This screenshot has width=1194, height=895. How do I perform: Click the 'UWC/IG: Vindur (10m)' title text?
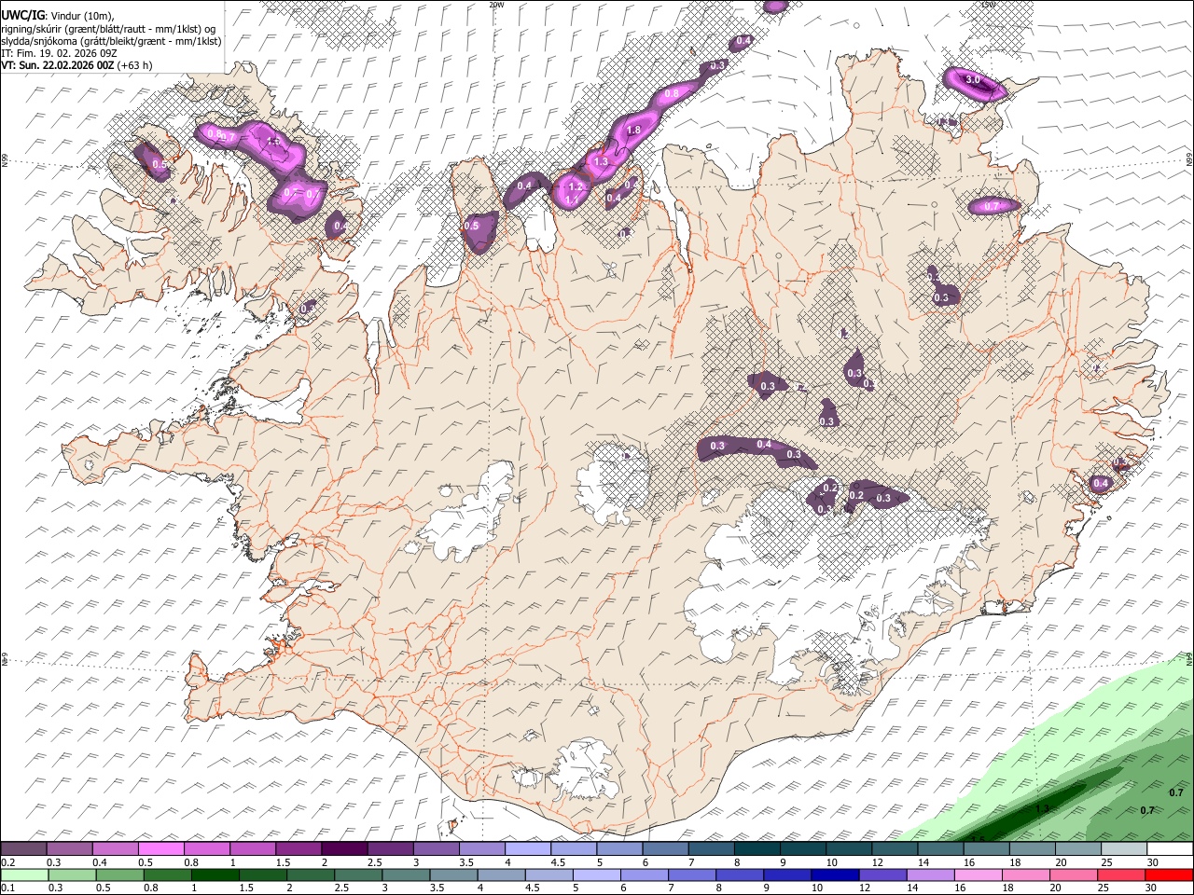click(x=57, y=14)
